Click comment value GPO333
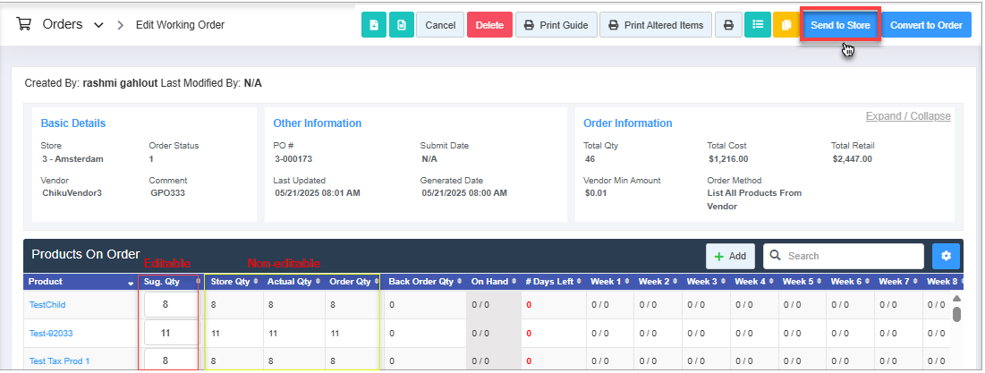This screenshot has height=373, width=985. [167, 193]
